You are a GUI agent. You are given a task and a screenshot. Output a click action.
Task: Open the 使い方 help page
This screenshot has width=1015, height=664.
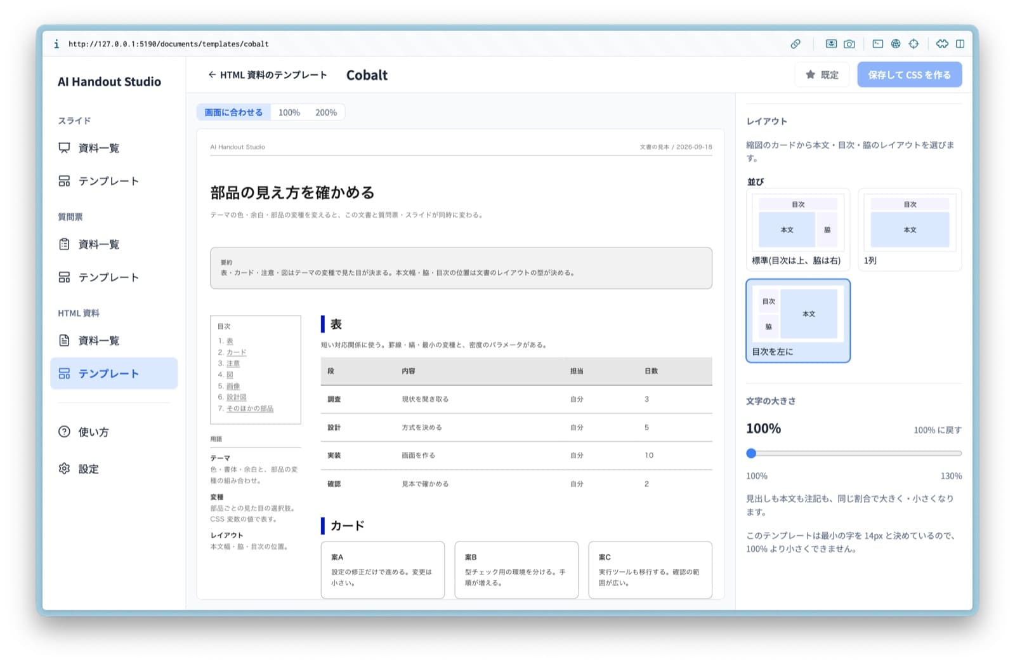(114, 432)
